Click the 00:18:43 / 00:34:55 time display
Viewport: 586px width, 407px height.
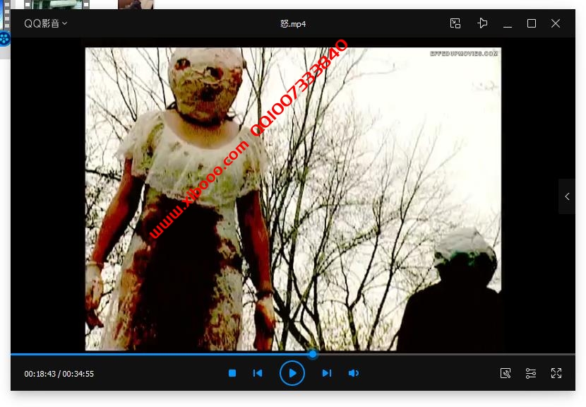point(59,374)
